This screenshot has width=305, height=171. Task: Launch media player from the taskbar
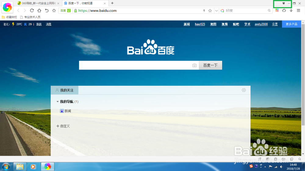tap(33, 167)
